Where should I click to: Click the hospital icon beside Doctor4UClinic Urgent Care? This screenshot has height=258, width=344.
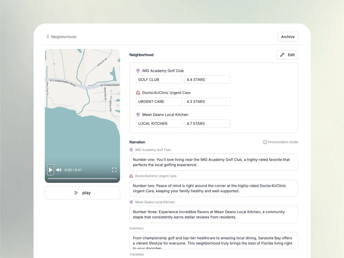[x=138, y=93]
